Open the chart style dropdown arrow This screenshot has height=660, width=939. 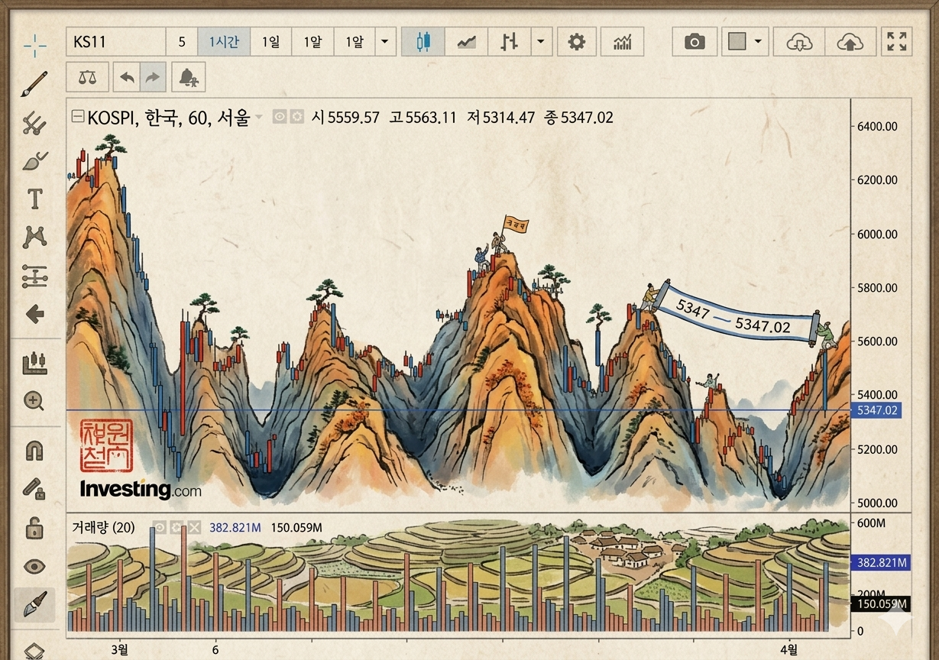(x=541, y=42)
